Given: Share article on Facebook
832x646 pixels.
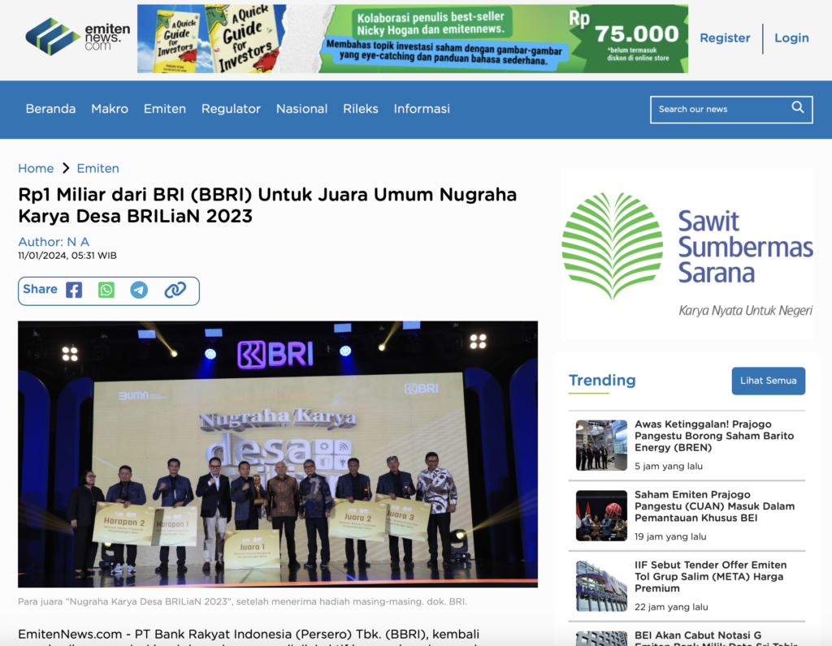Looking at the screenshot, I should [74, 290].
